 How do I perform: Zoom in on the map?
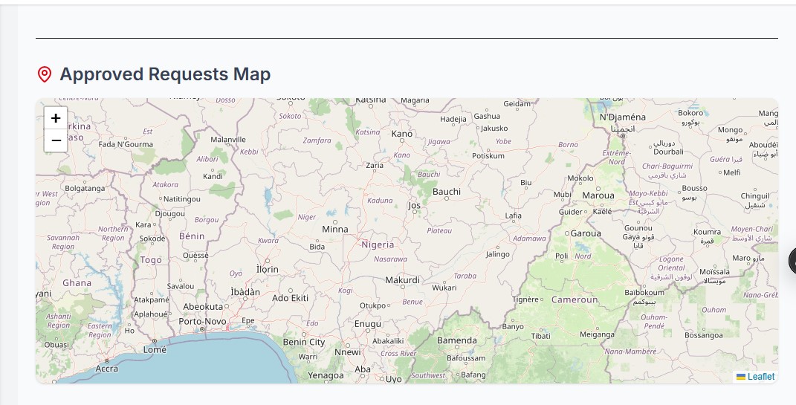[56, 118]
